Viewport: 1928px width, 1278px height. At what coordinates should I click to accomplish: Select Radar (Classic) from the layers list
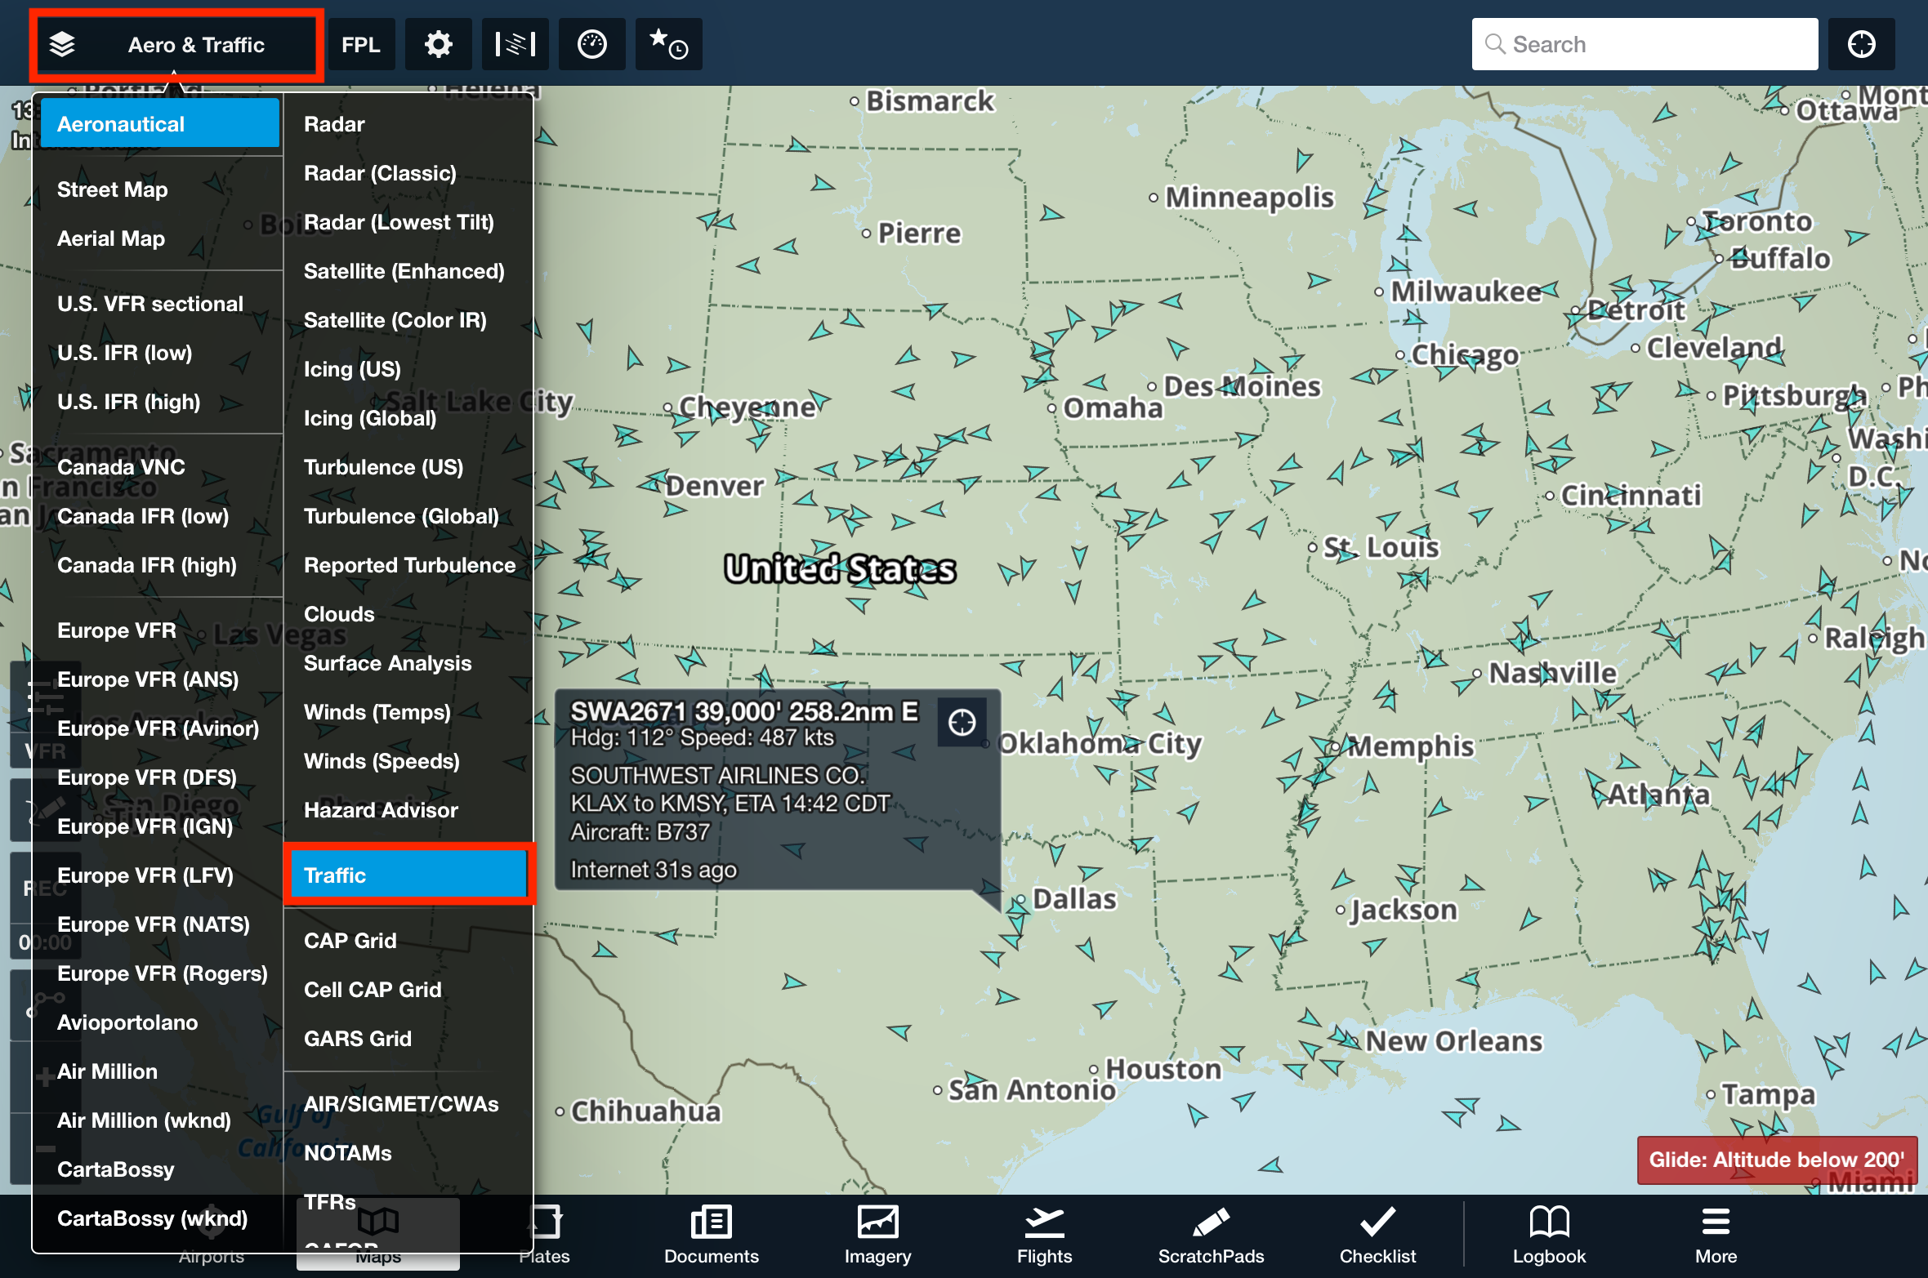coord(379,172)
